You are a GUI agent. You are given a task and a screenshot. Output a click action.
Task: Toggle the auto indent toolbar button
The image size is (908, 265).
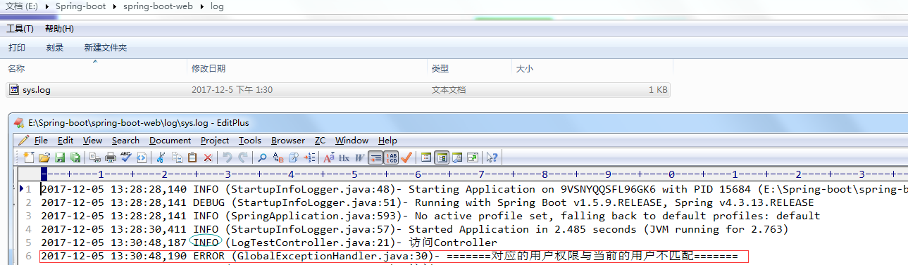click(x=375, y=157)
